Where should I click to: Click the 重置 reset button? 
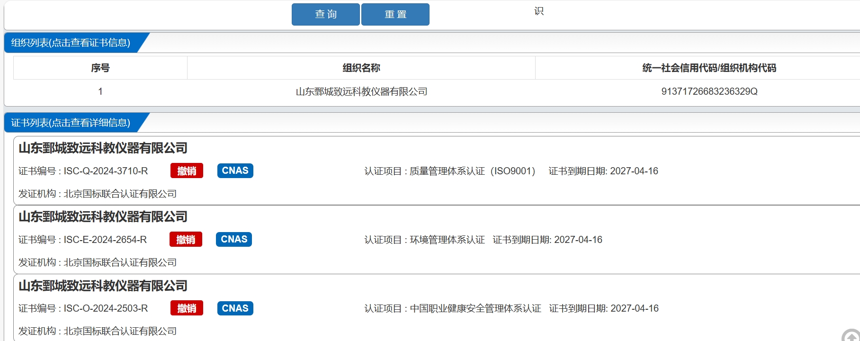click(x=395, y=14)
